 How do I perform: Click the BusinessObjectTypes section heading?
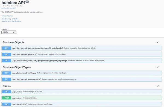[17, 67]
